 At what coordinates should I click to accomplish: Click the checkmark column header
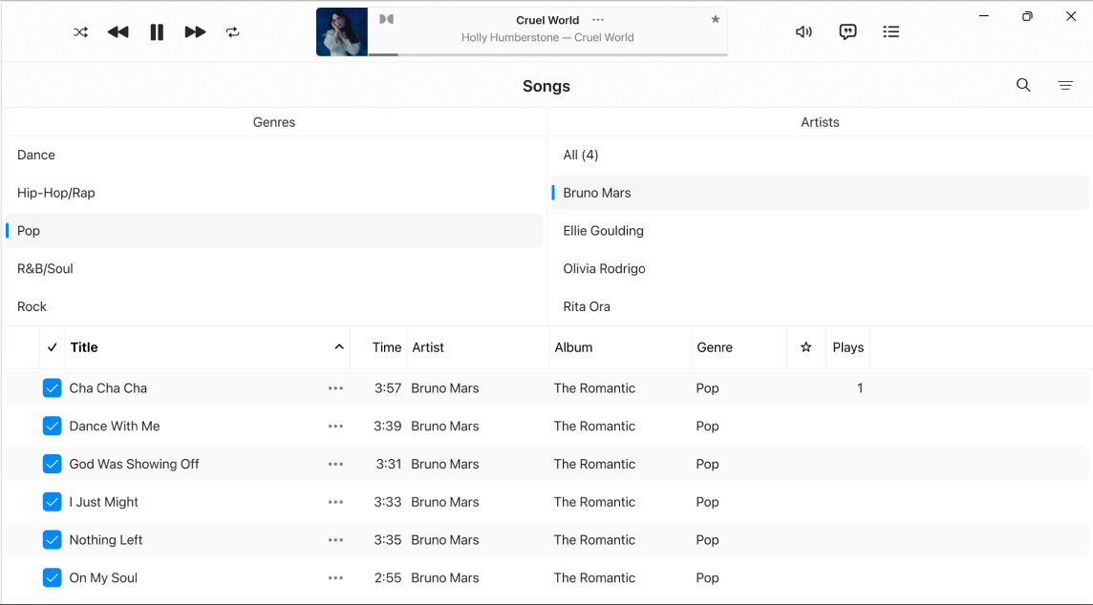tap(53, 347)
